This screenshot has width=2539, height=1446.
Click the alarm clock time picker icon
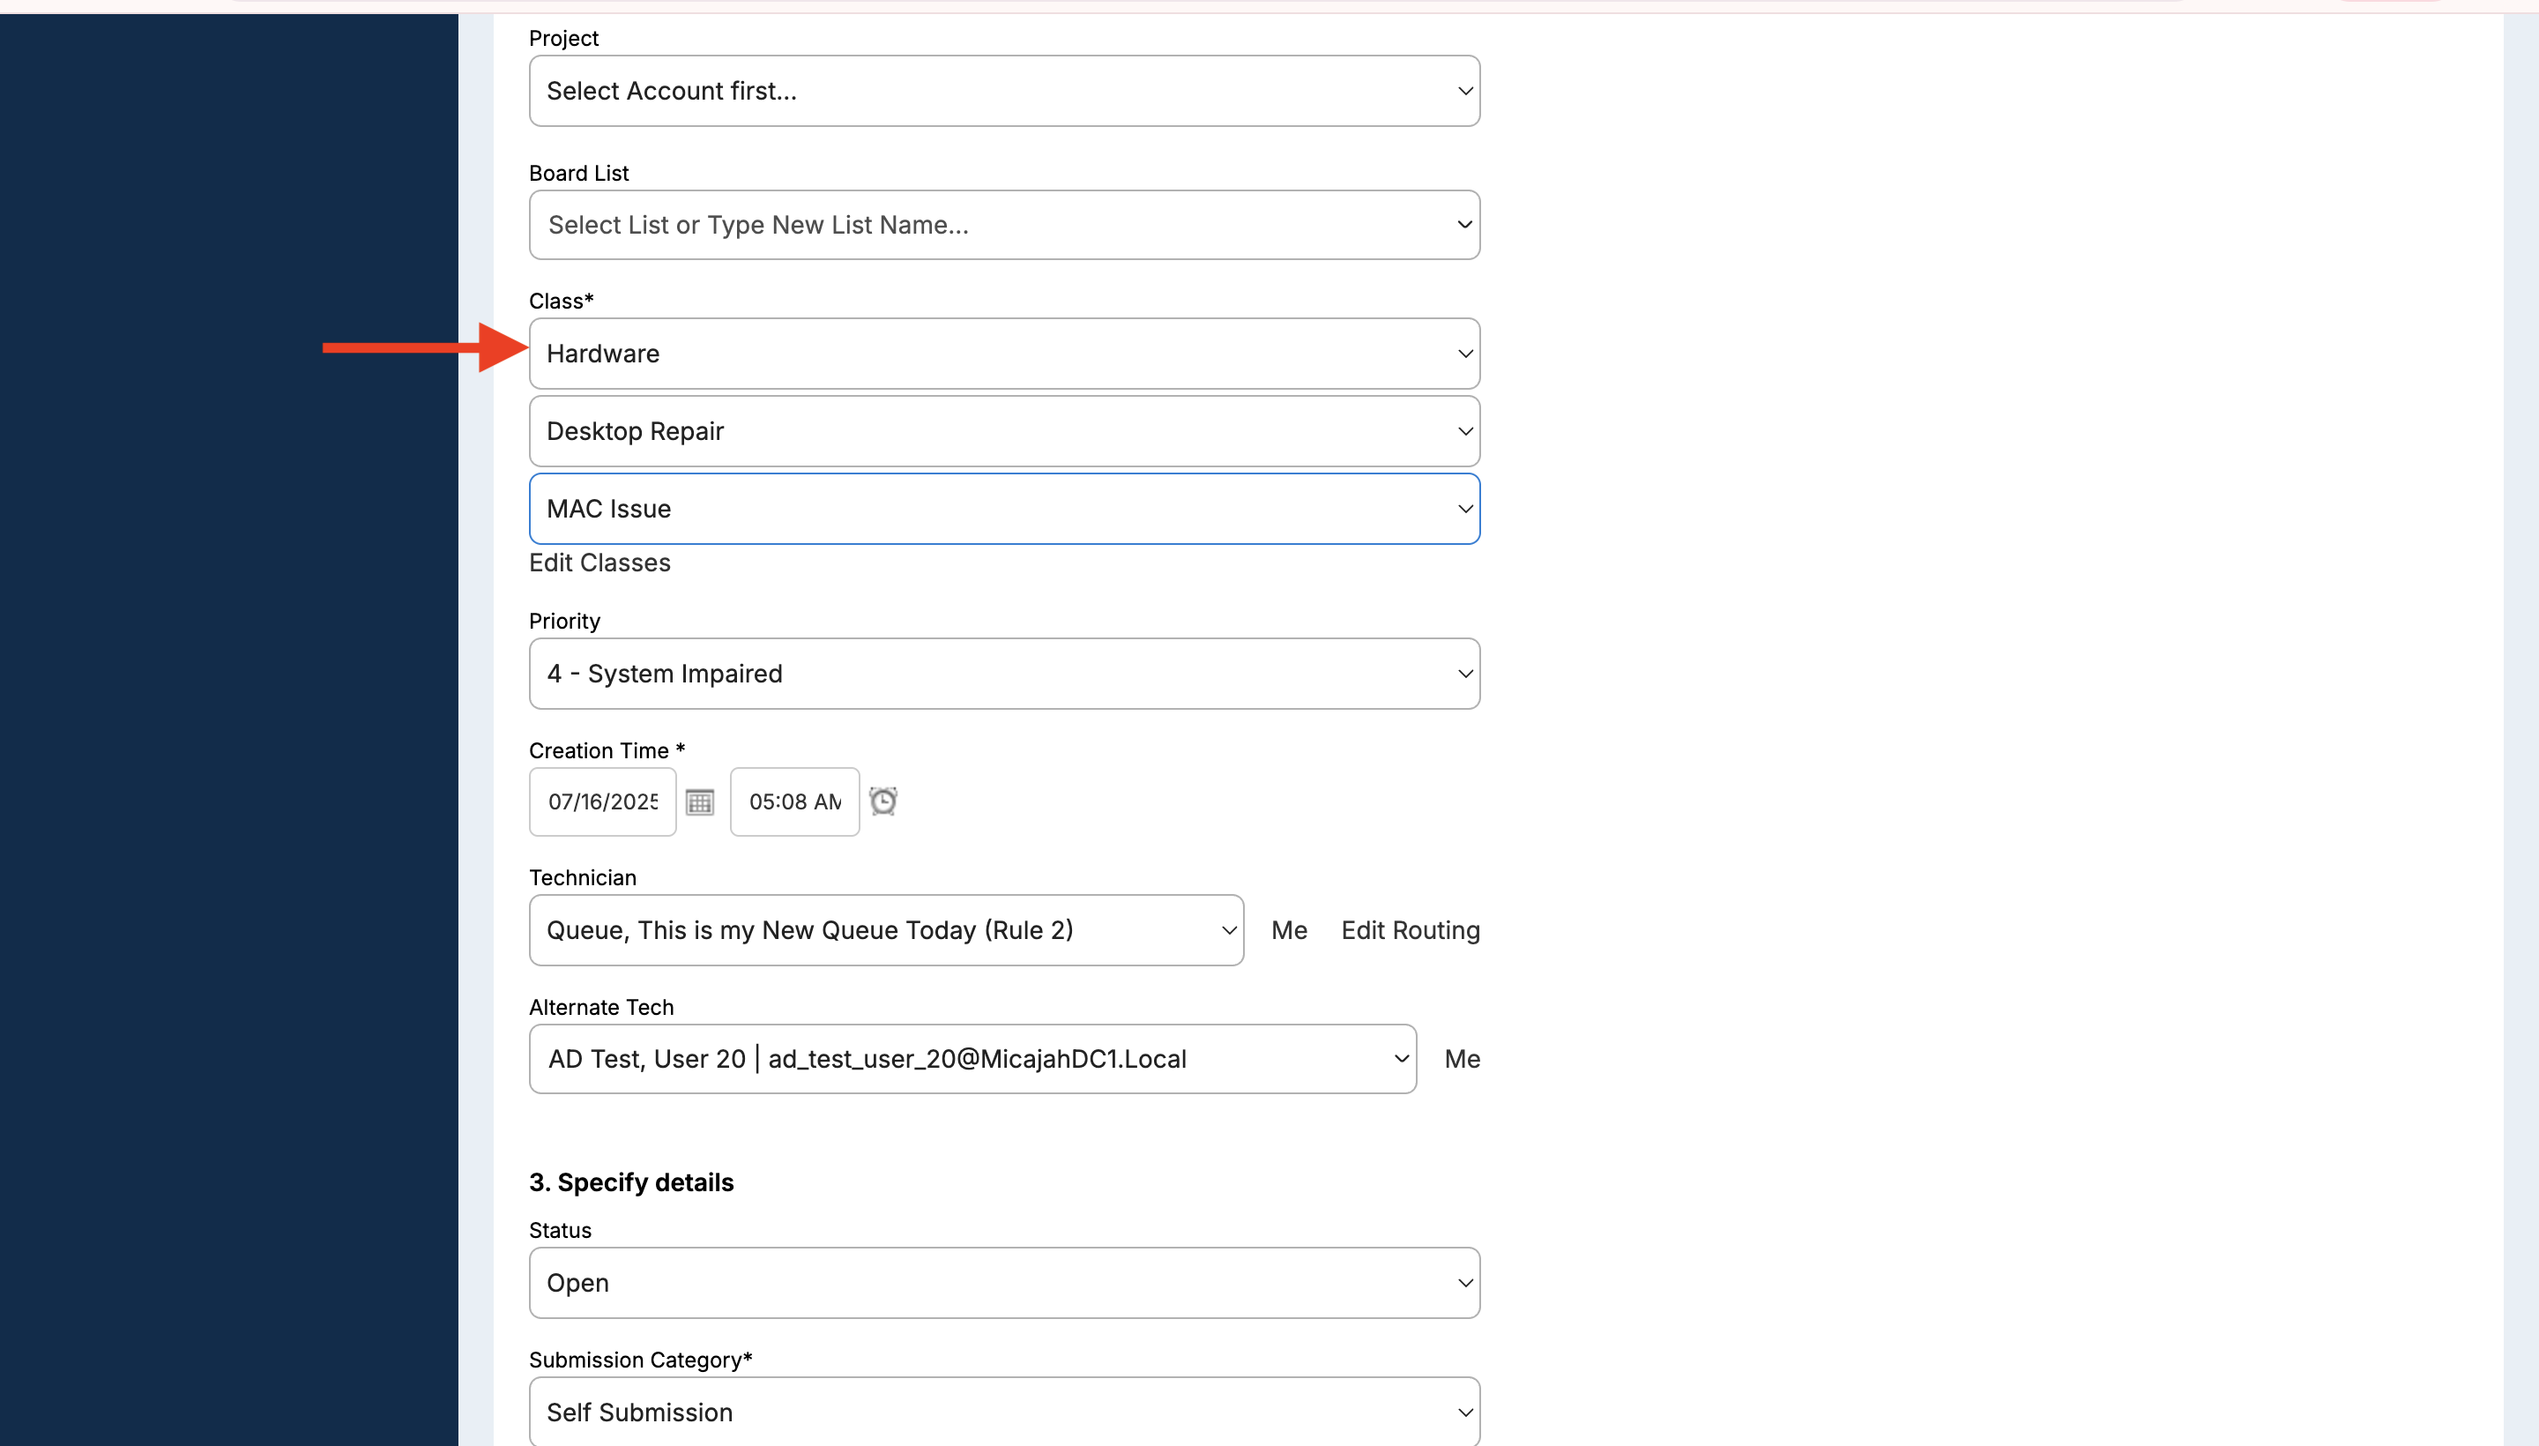coord(882,801)
